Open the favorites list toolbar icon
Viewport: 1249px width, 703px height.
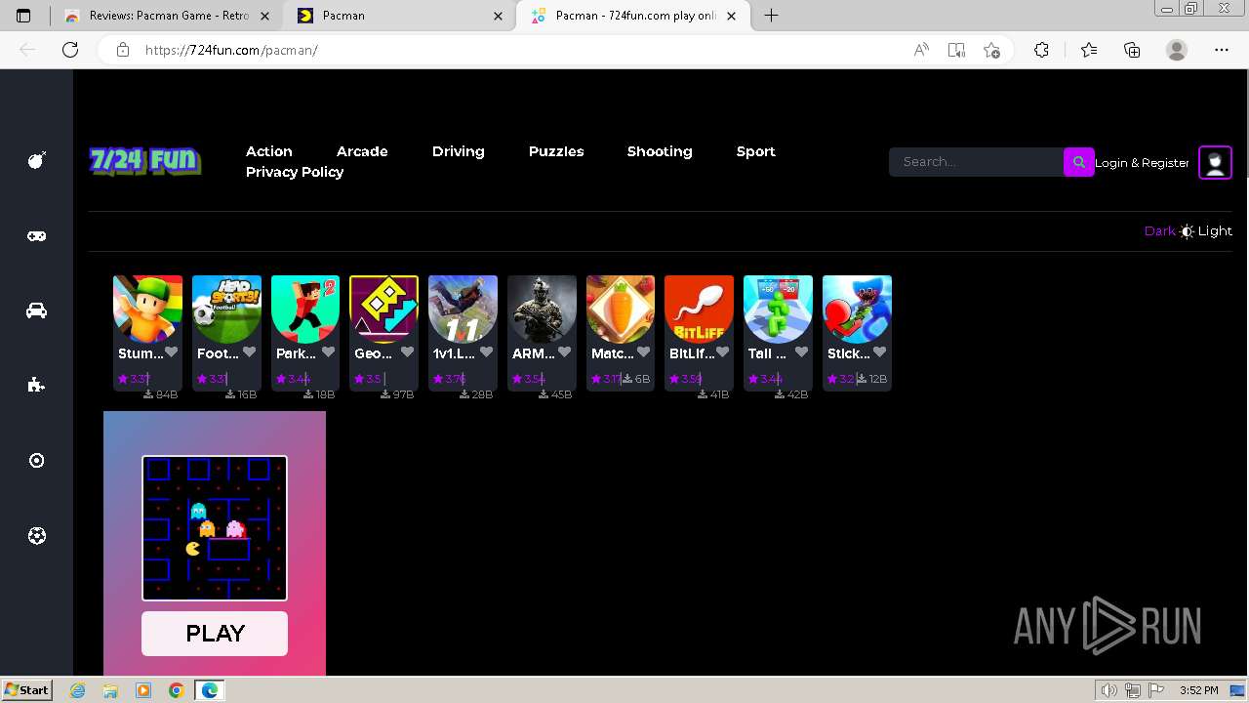tap(1088, 50)
